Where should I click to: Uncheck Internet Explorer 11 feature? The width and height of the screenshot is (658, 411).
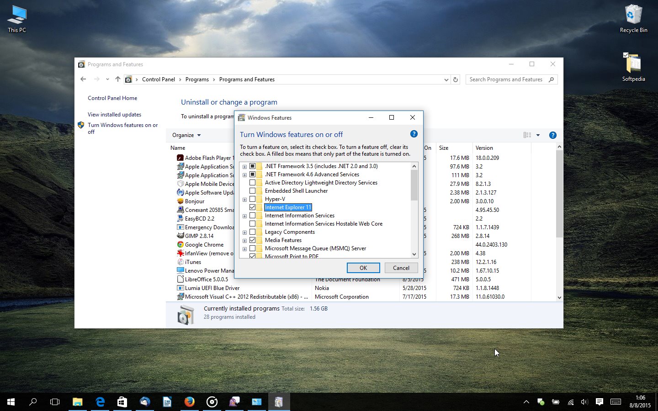(x=252, y=207)
